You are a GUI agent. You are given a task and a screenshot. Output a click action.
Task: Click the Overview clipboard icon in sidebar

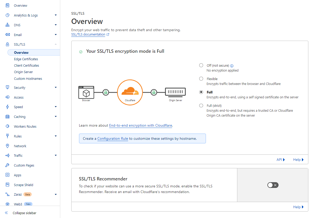pos(7,5)
